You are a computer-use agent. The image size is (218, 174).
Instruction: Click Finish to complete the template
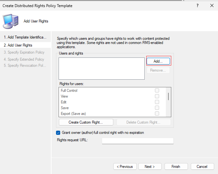(176, 167)
